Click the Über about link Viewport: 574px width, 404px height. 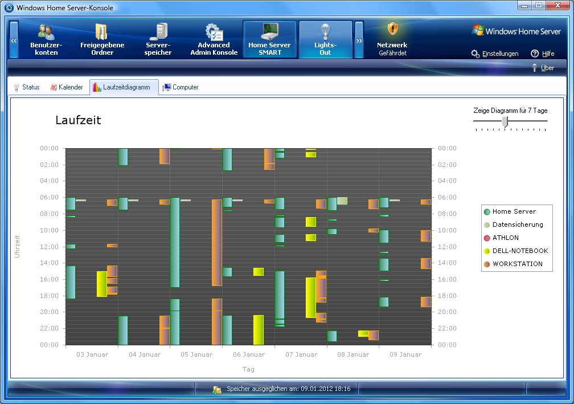[x=543, y=68]
